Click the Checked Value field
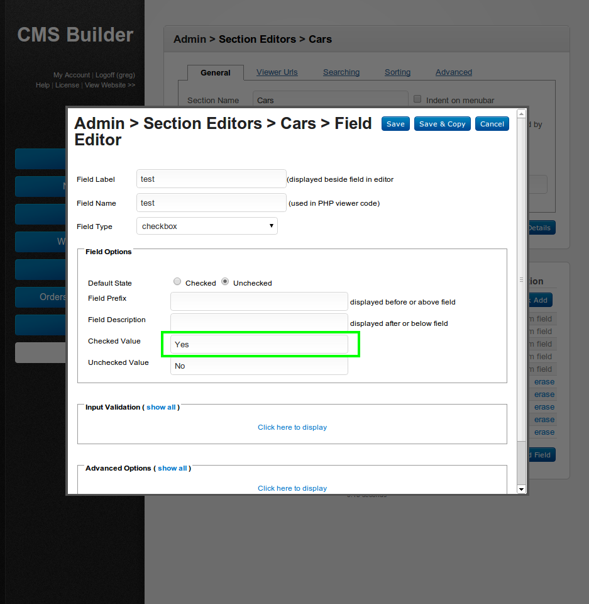589x604 pixels. 258,344
